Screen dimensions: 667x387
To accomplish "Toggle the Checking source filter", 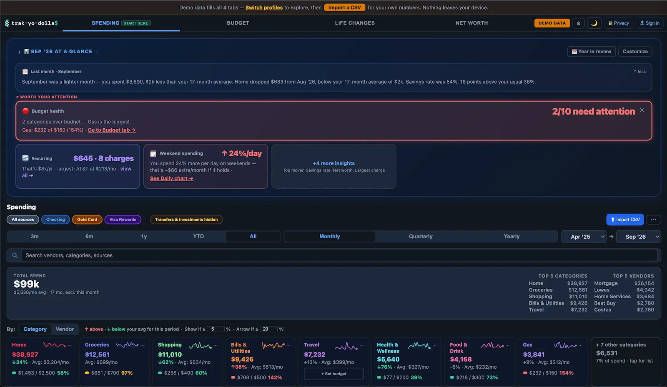I will click(55, 220).
